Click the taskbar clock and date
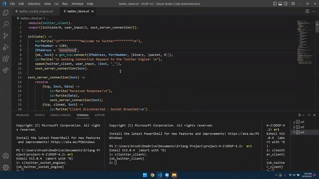The height and width of the screenshot is (179, 319). tap(307, 175)
